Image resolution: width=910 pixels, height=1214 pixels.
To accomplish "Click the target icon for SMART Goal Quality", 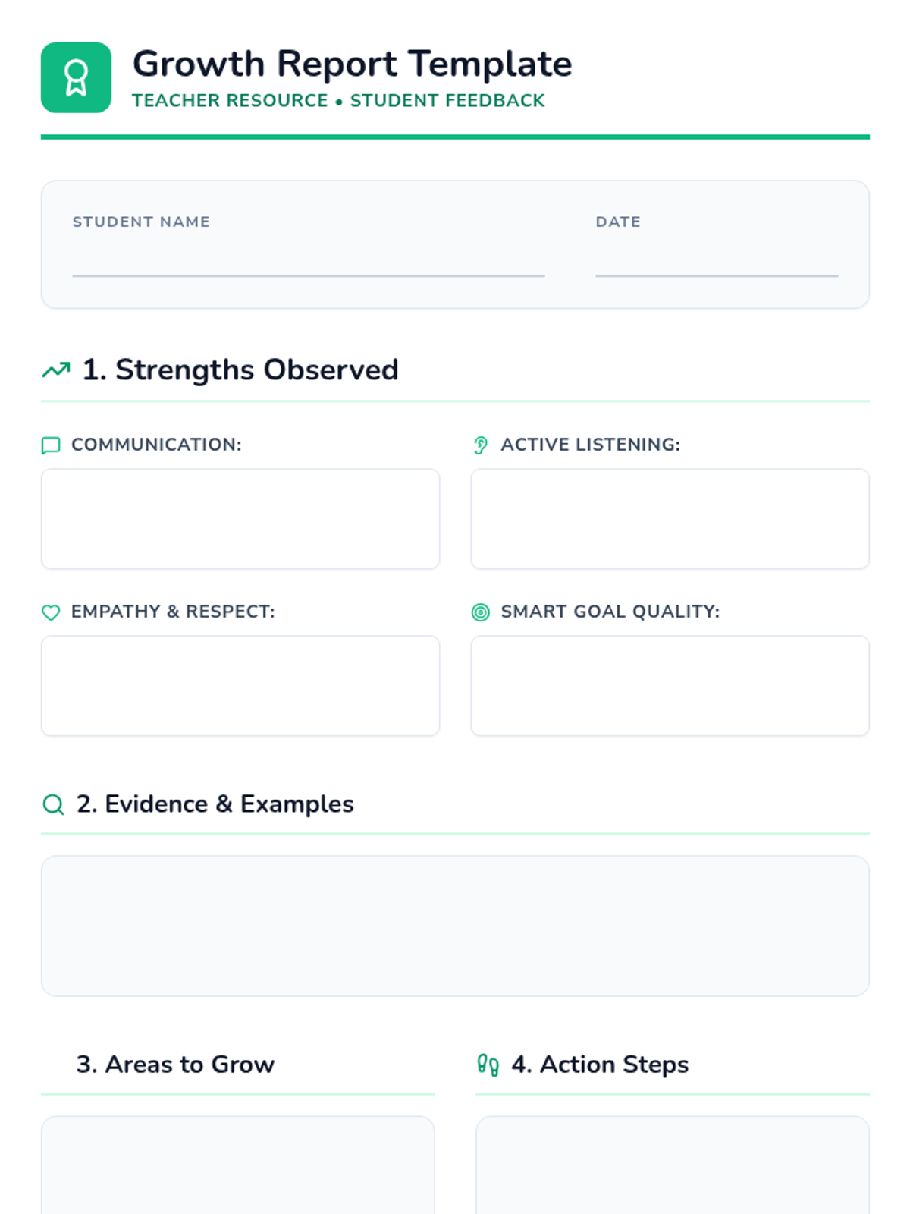I will click(x=481, y=612).
